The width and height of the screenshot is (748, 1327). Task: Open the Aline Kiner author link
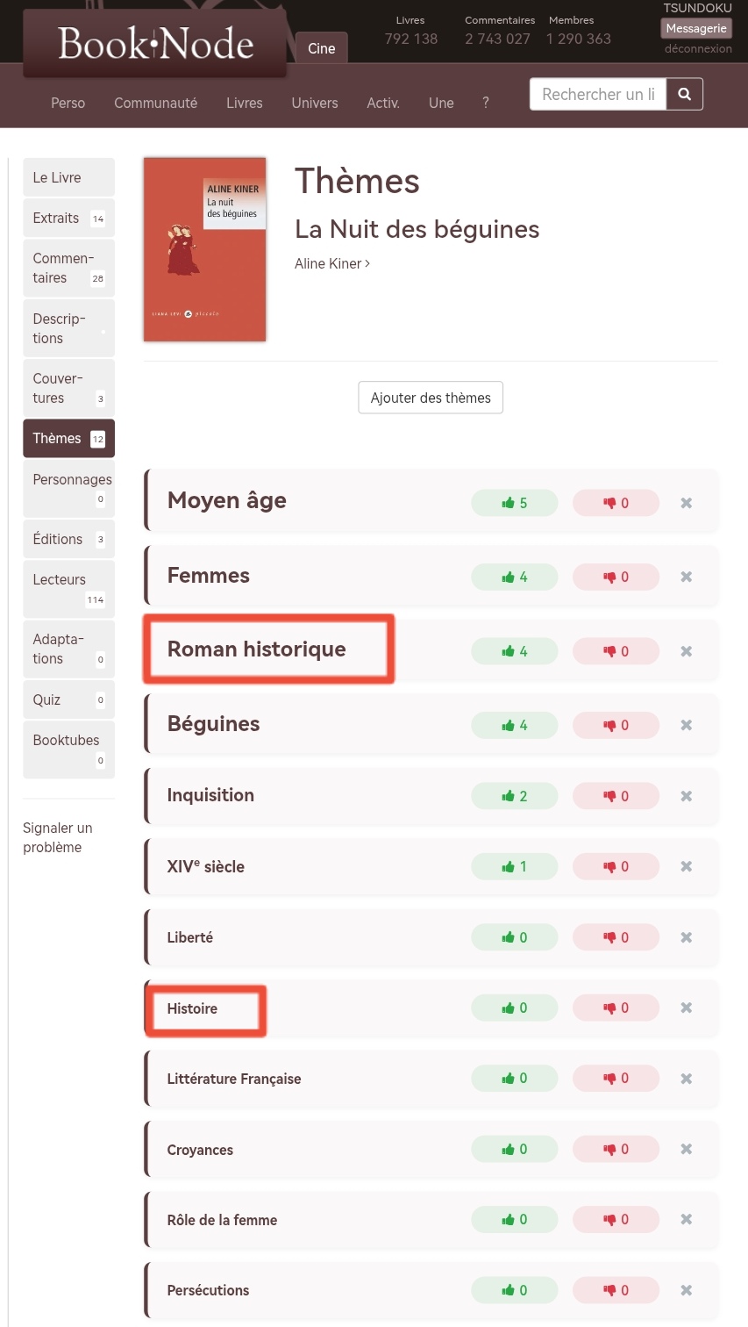[332, 263]
